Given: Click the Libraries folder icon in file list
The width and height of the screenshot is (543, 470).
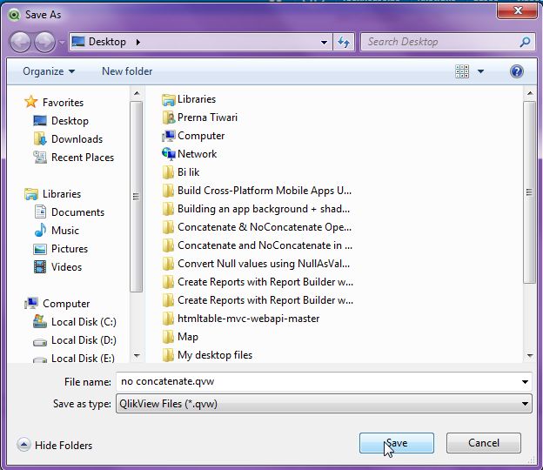Looking at the screenshot, I should [x=168, y=100].
